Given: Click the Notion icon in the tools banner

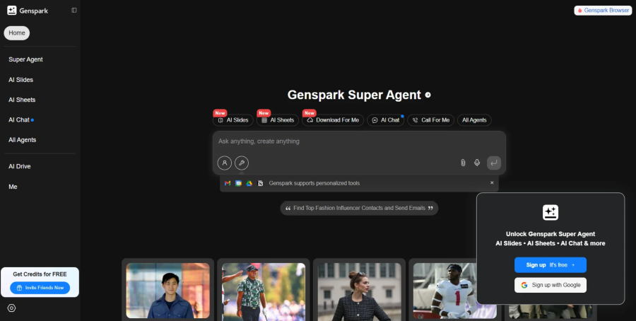Looking at the screenshot, I should pos(260,183).
